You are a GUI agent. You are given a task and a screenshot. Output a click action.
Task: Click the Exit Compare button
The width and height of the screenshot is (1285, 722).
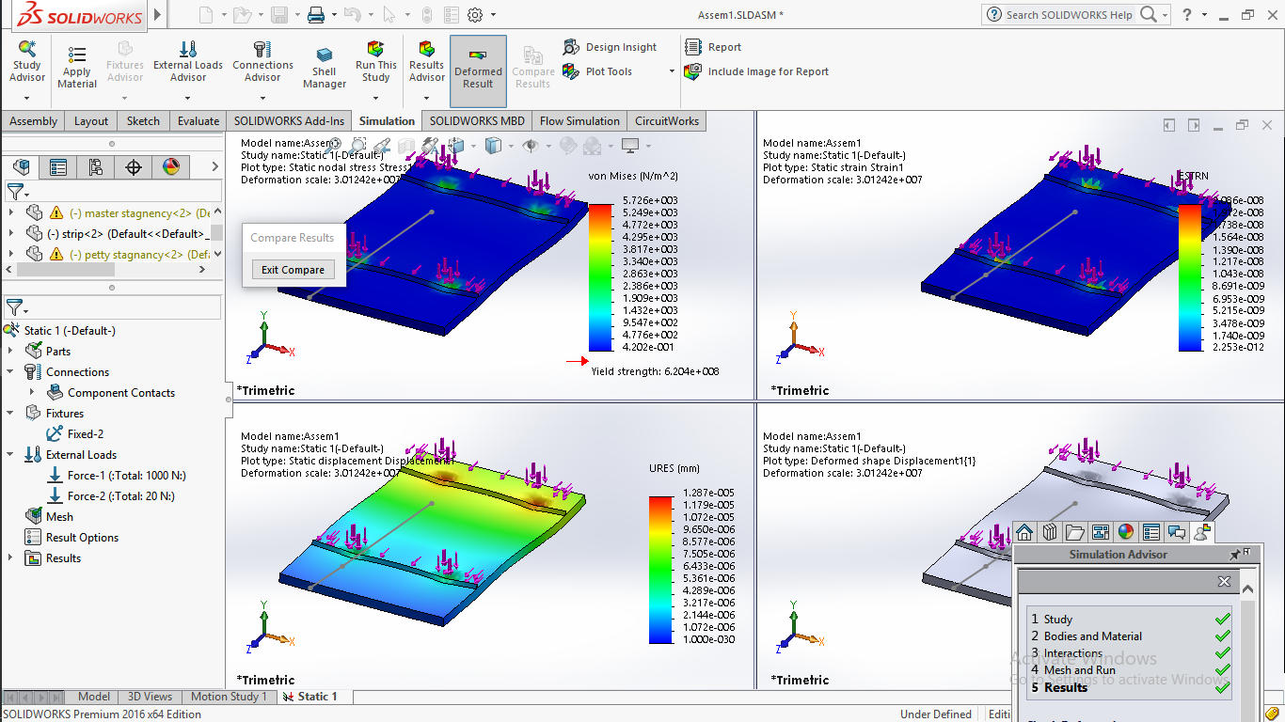pos(293,270)
